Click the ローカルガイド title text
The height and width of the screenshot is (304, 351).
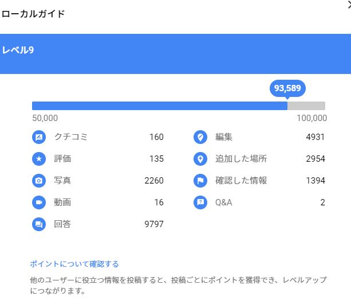click(33, 14)
